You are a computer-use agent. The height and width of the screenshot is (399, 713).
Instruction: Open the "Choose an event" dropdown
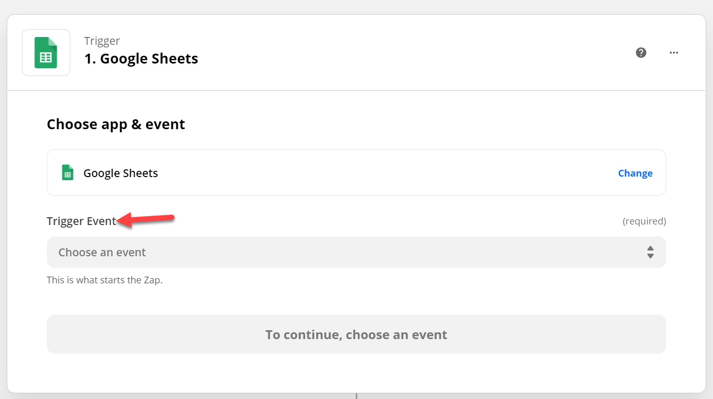356,252
